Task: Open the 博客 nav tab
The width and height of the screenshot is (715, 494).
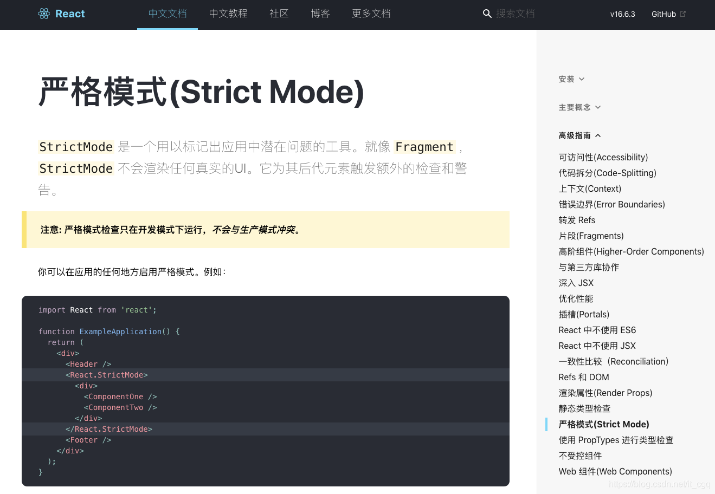Action: click(x=320, y=14)
